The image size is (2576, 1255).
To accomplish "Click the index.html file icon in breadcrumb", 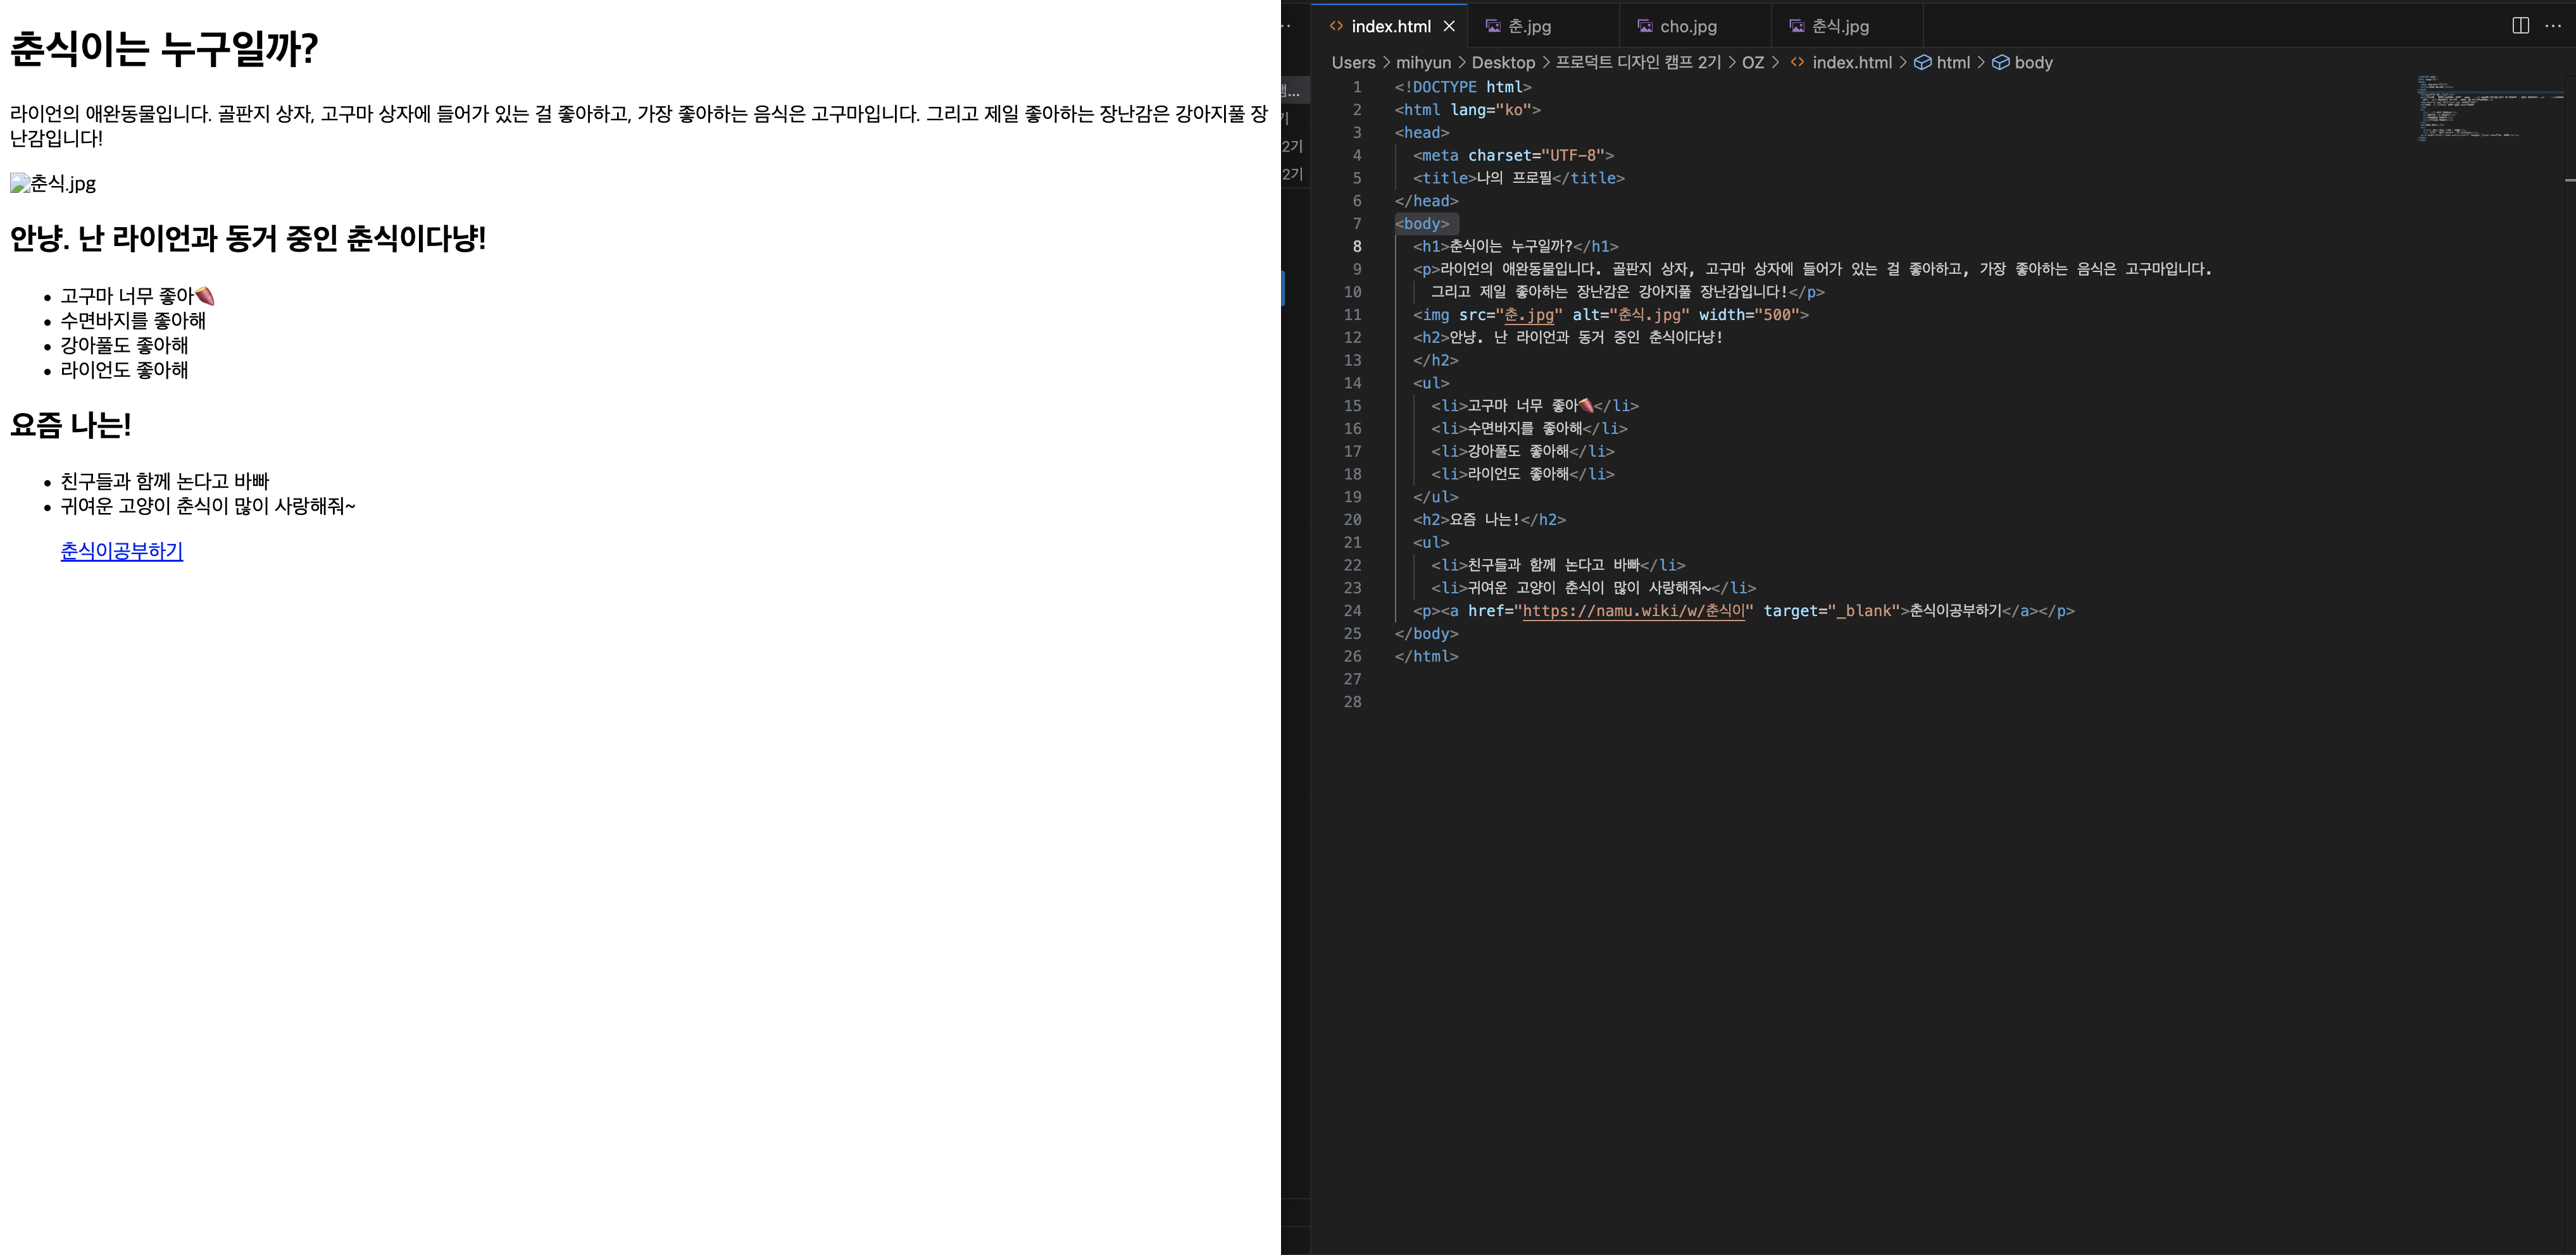I will click(x=1797, y=63).
